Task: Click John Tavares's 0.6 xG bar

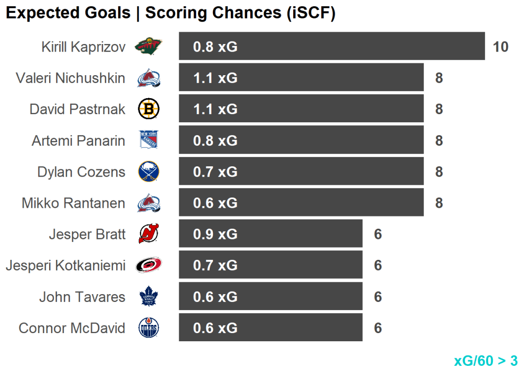Action: pyautogui.click(x=270, y=297)
